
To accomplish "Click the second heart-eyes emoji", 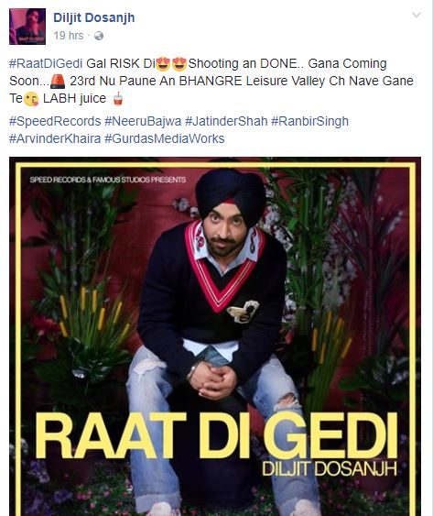I will (179, 64).
